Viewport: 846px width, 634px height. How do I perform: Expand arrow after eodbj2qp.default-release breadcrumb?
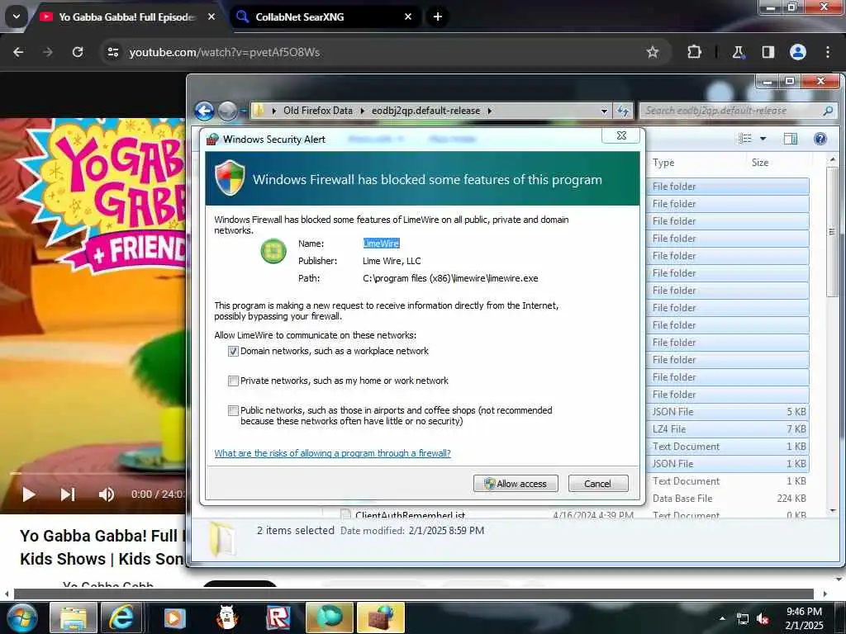tap(489, 111)
